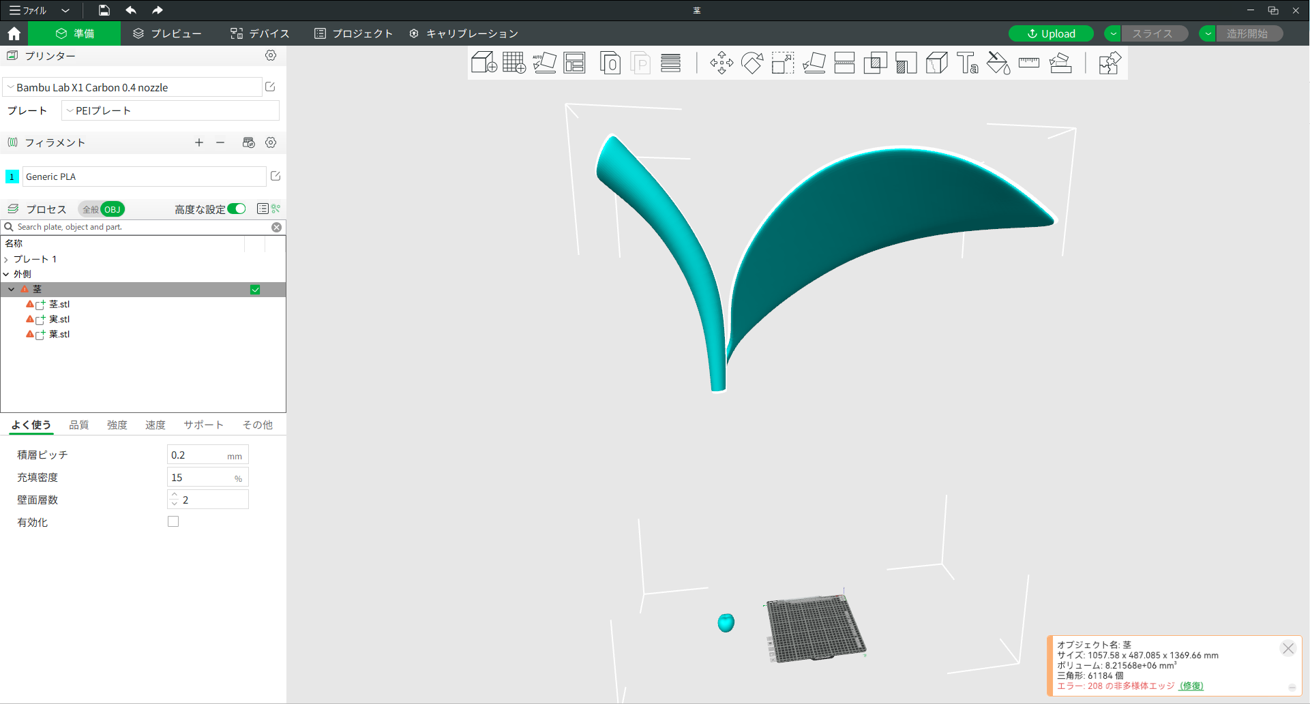Toggle the 高度な設定 switch
The image size is (1310, 704).
(237, 209)
